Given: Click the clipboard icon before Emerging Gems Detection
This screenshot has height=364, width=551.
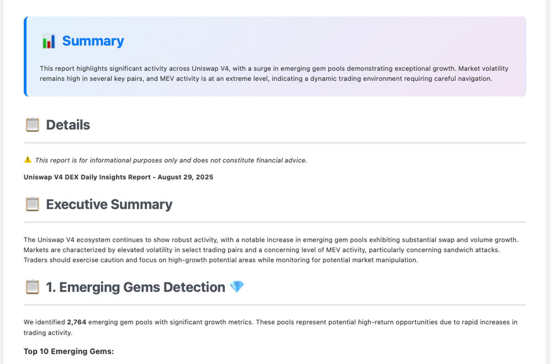Looking at the screenshot, I should coord(32,287).
